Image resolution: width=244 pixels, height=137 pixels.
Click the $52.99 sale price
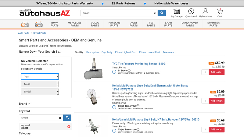tap(220, 63)
